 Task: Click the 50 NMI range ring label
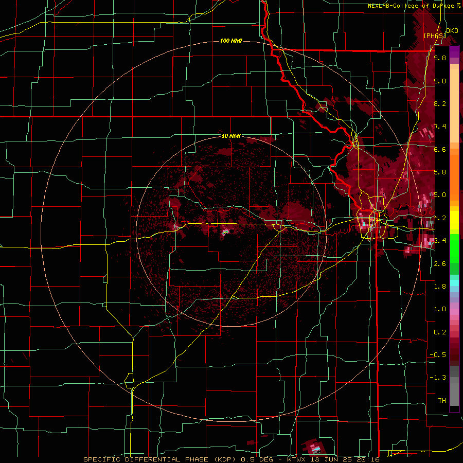pos(231,136)
